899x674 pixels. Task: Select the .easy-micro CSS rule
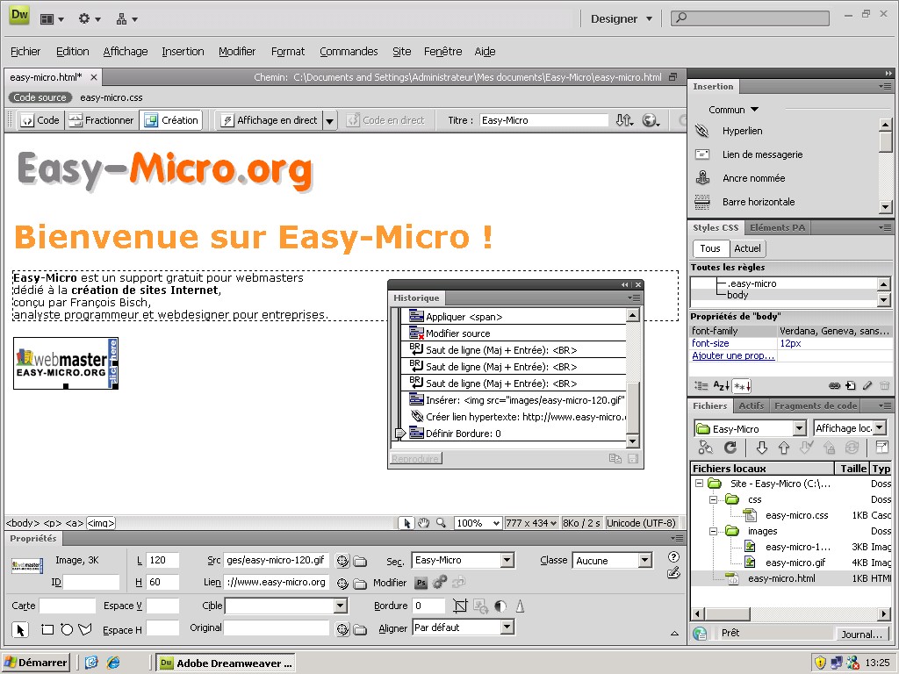pos(752,283)
